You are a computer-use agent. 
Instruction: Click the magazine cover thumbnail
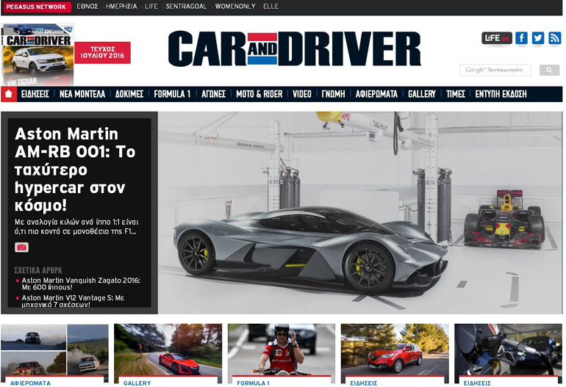click(x=37, y=54)
